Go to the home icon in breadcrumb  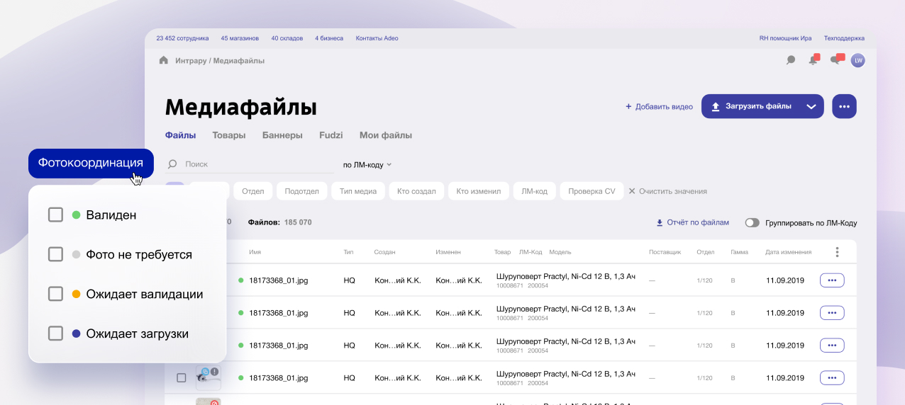[164, 60]
